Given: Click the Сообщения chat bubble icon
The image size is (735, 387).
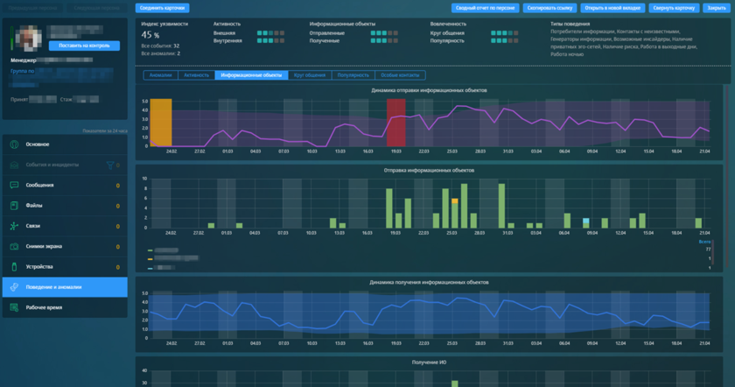Looking at the screenshot, I should coord(14,186).
